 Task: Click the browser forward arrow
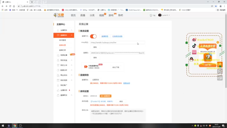[6, 6]
